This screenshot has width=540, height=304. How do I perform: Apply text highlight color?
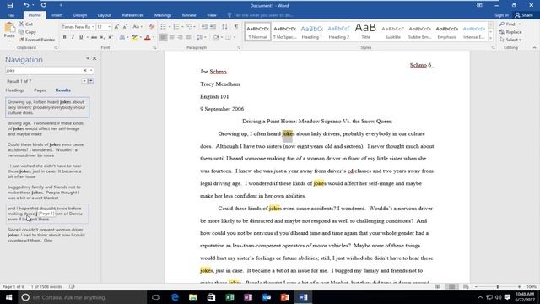[134, 37]
